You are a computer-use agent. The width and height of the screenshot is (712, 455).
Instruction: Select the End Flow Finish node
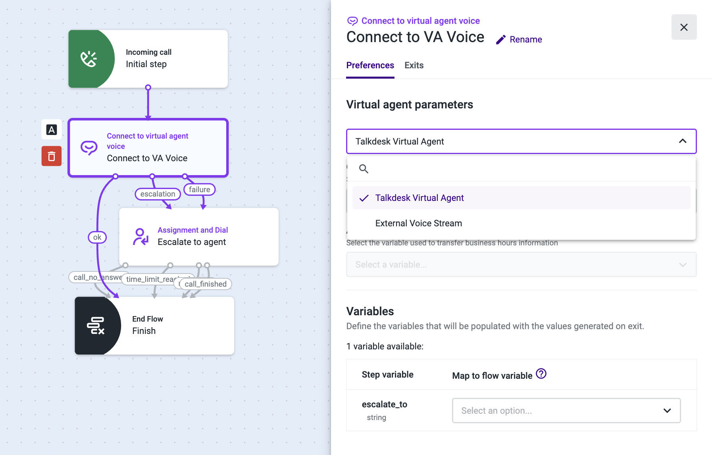(154, 326)
